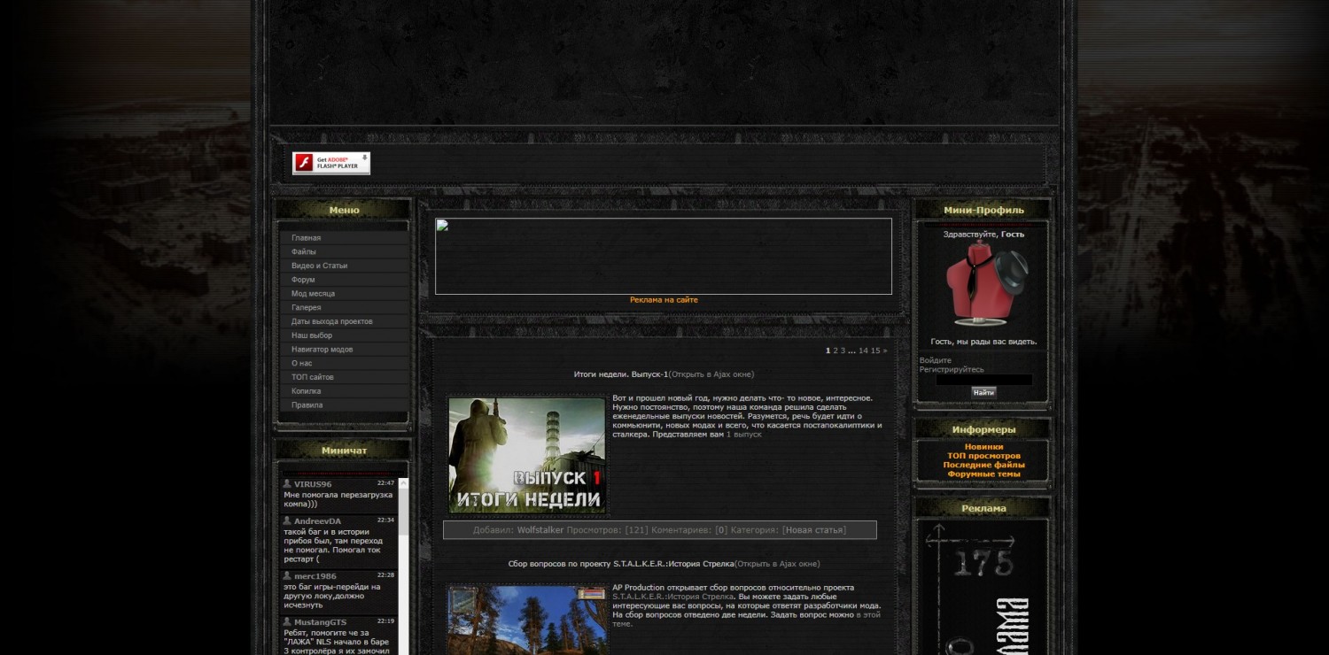Focus the search input field in Мини-Профиль

(x=983, y=380)
